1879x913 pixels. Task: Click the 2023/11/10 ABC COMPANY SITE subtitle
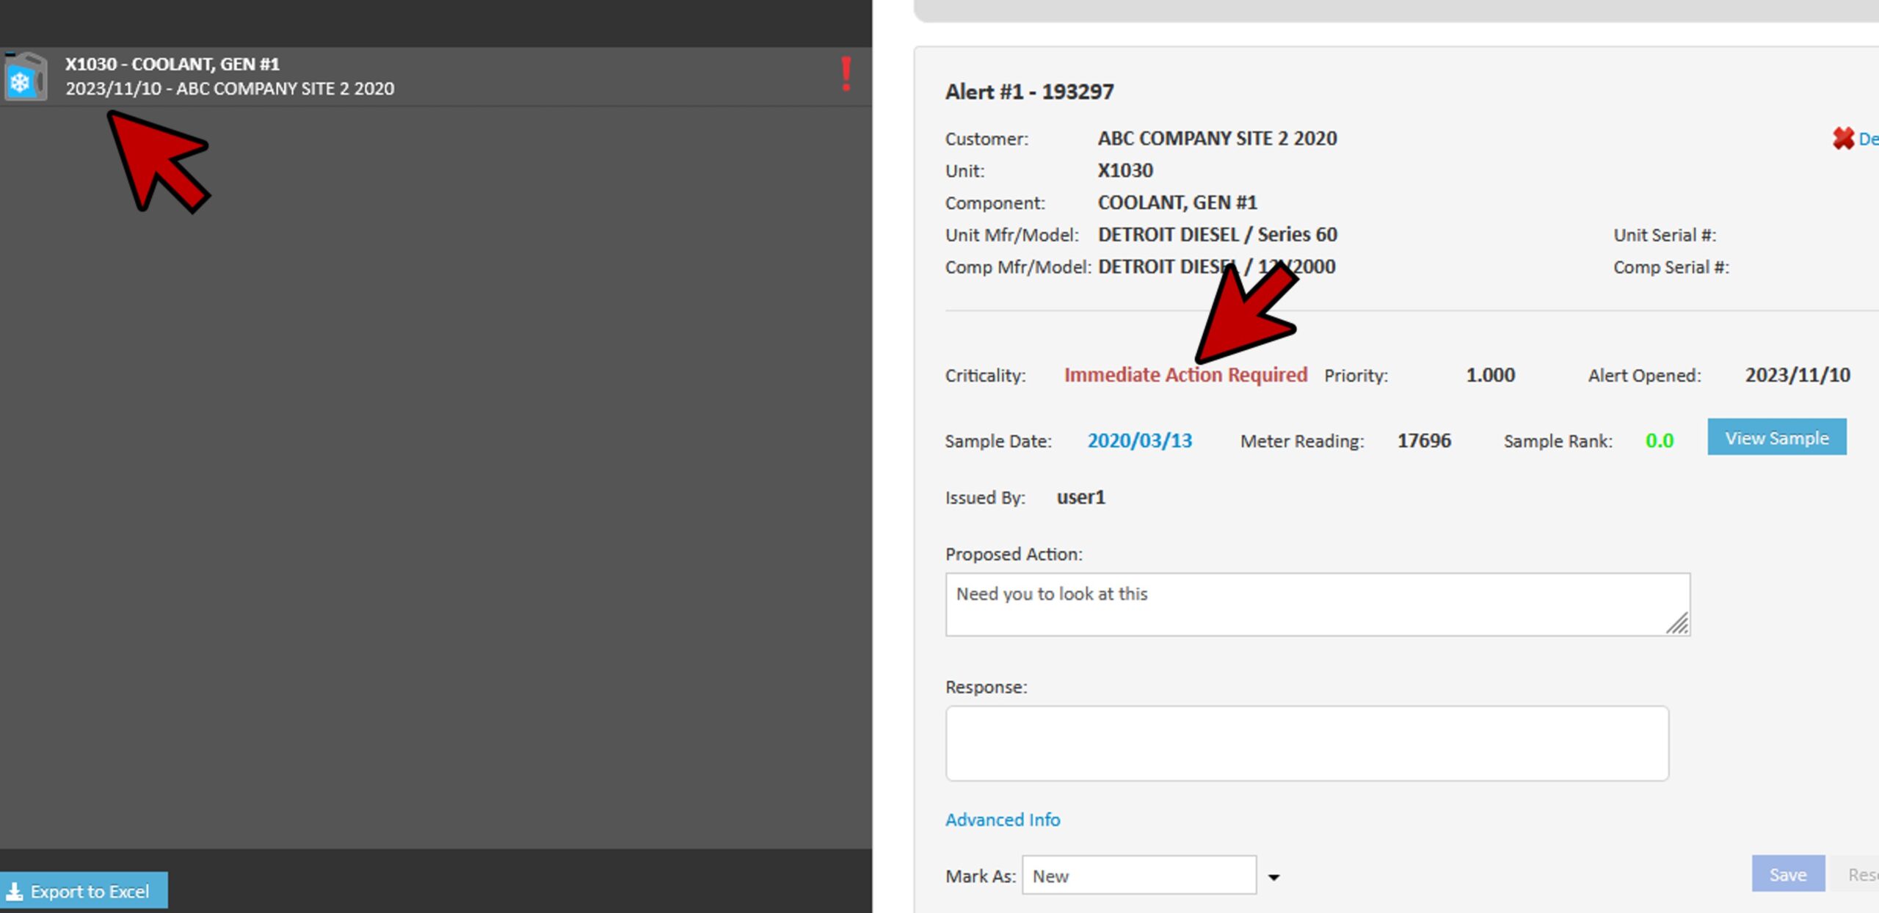tap(230, 89)
